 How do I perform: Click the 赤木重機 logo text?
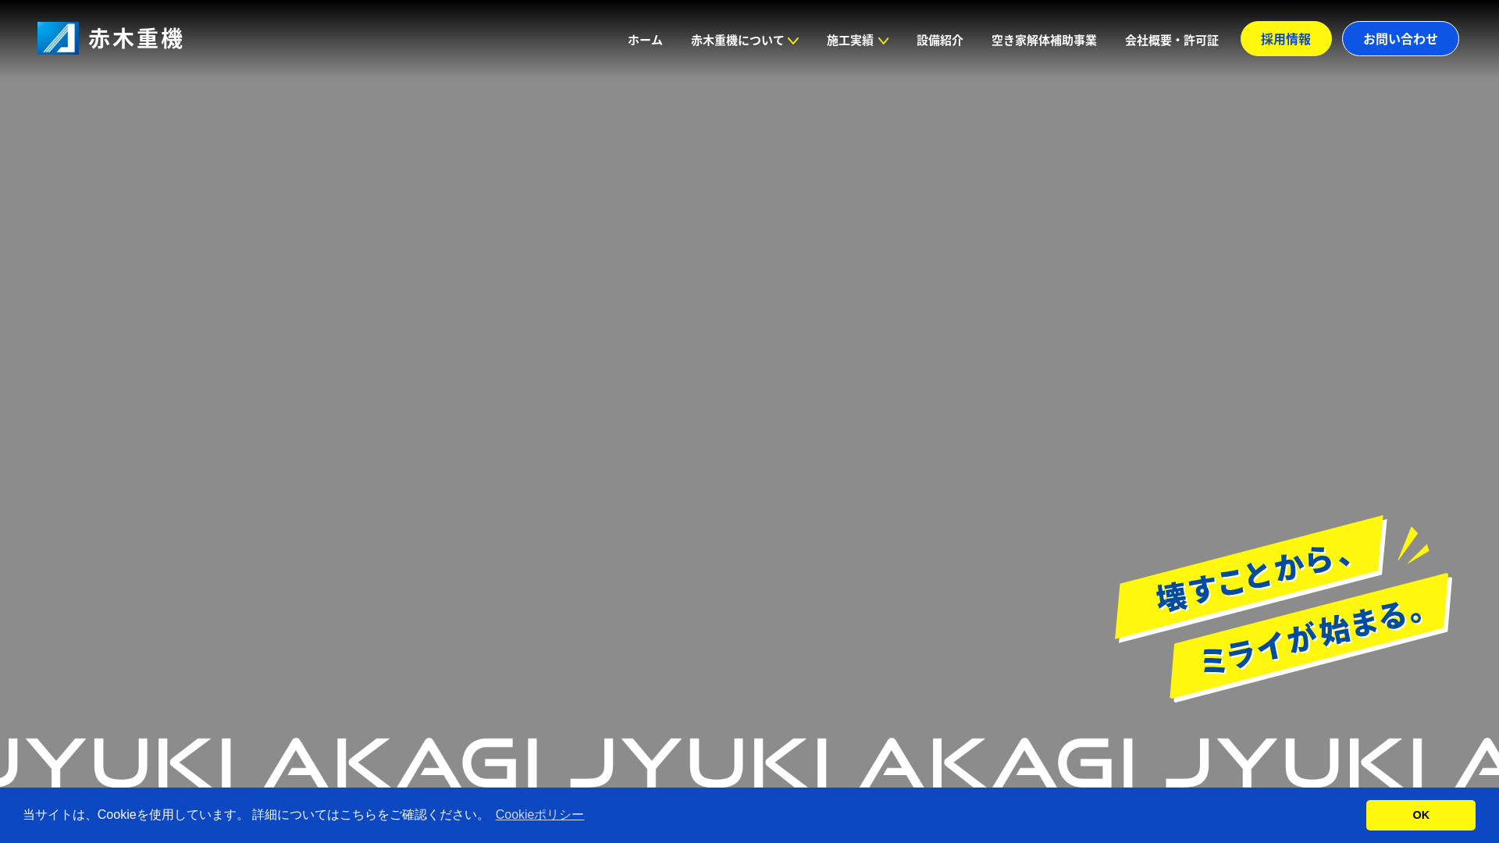tap(135, 38)
